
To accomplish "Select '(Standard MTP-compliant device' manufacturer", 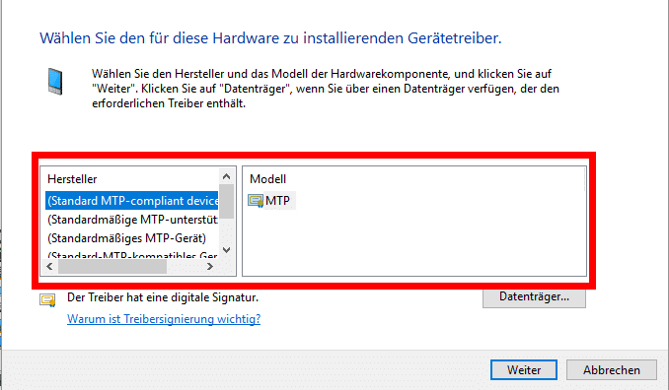I will [x=132, y=201].
